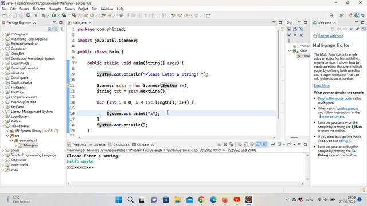Expand the Calculator project node
The width and height of the screenshot is (367, 206).
pos(3,49)
